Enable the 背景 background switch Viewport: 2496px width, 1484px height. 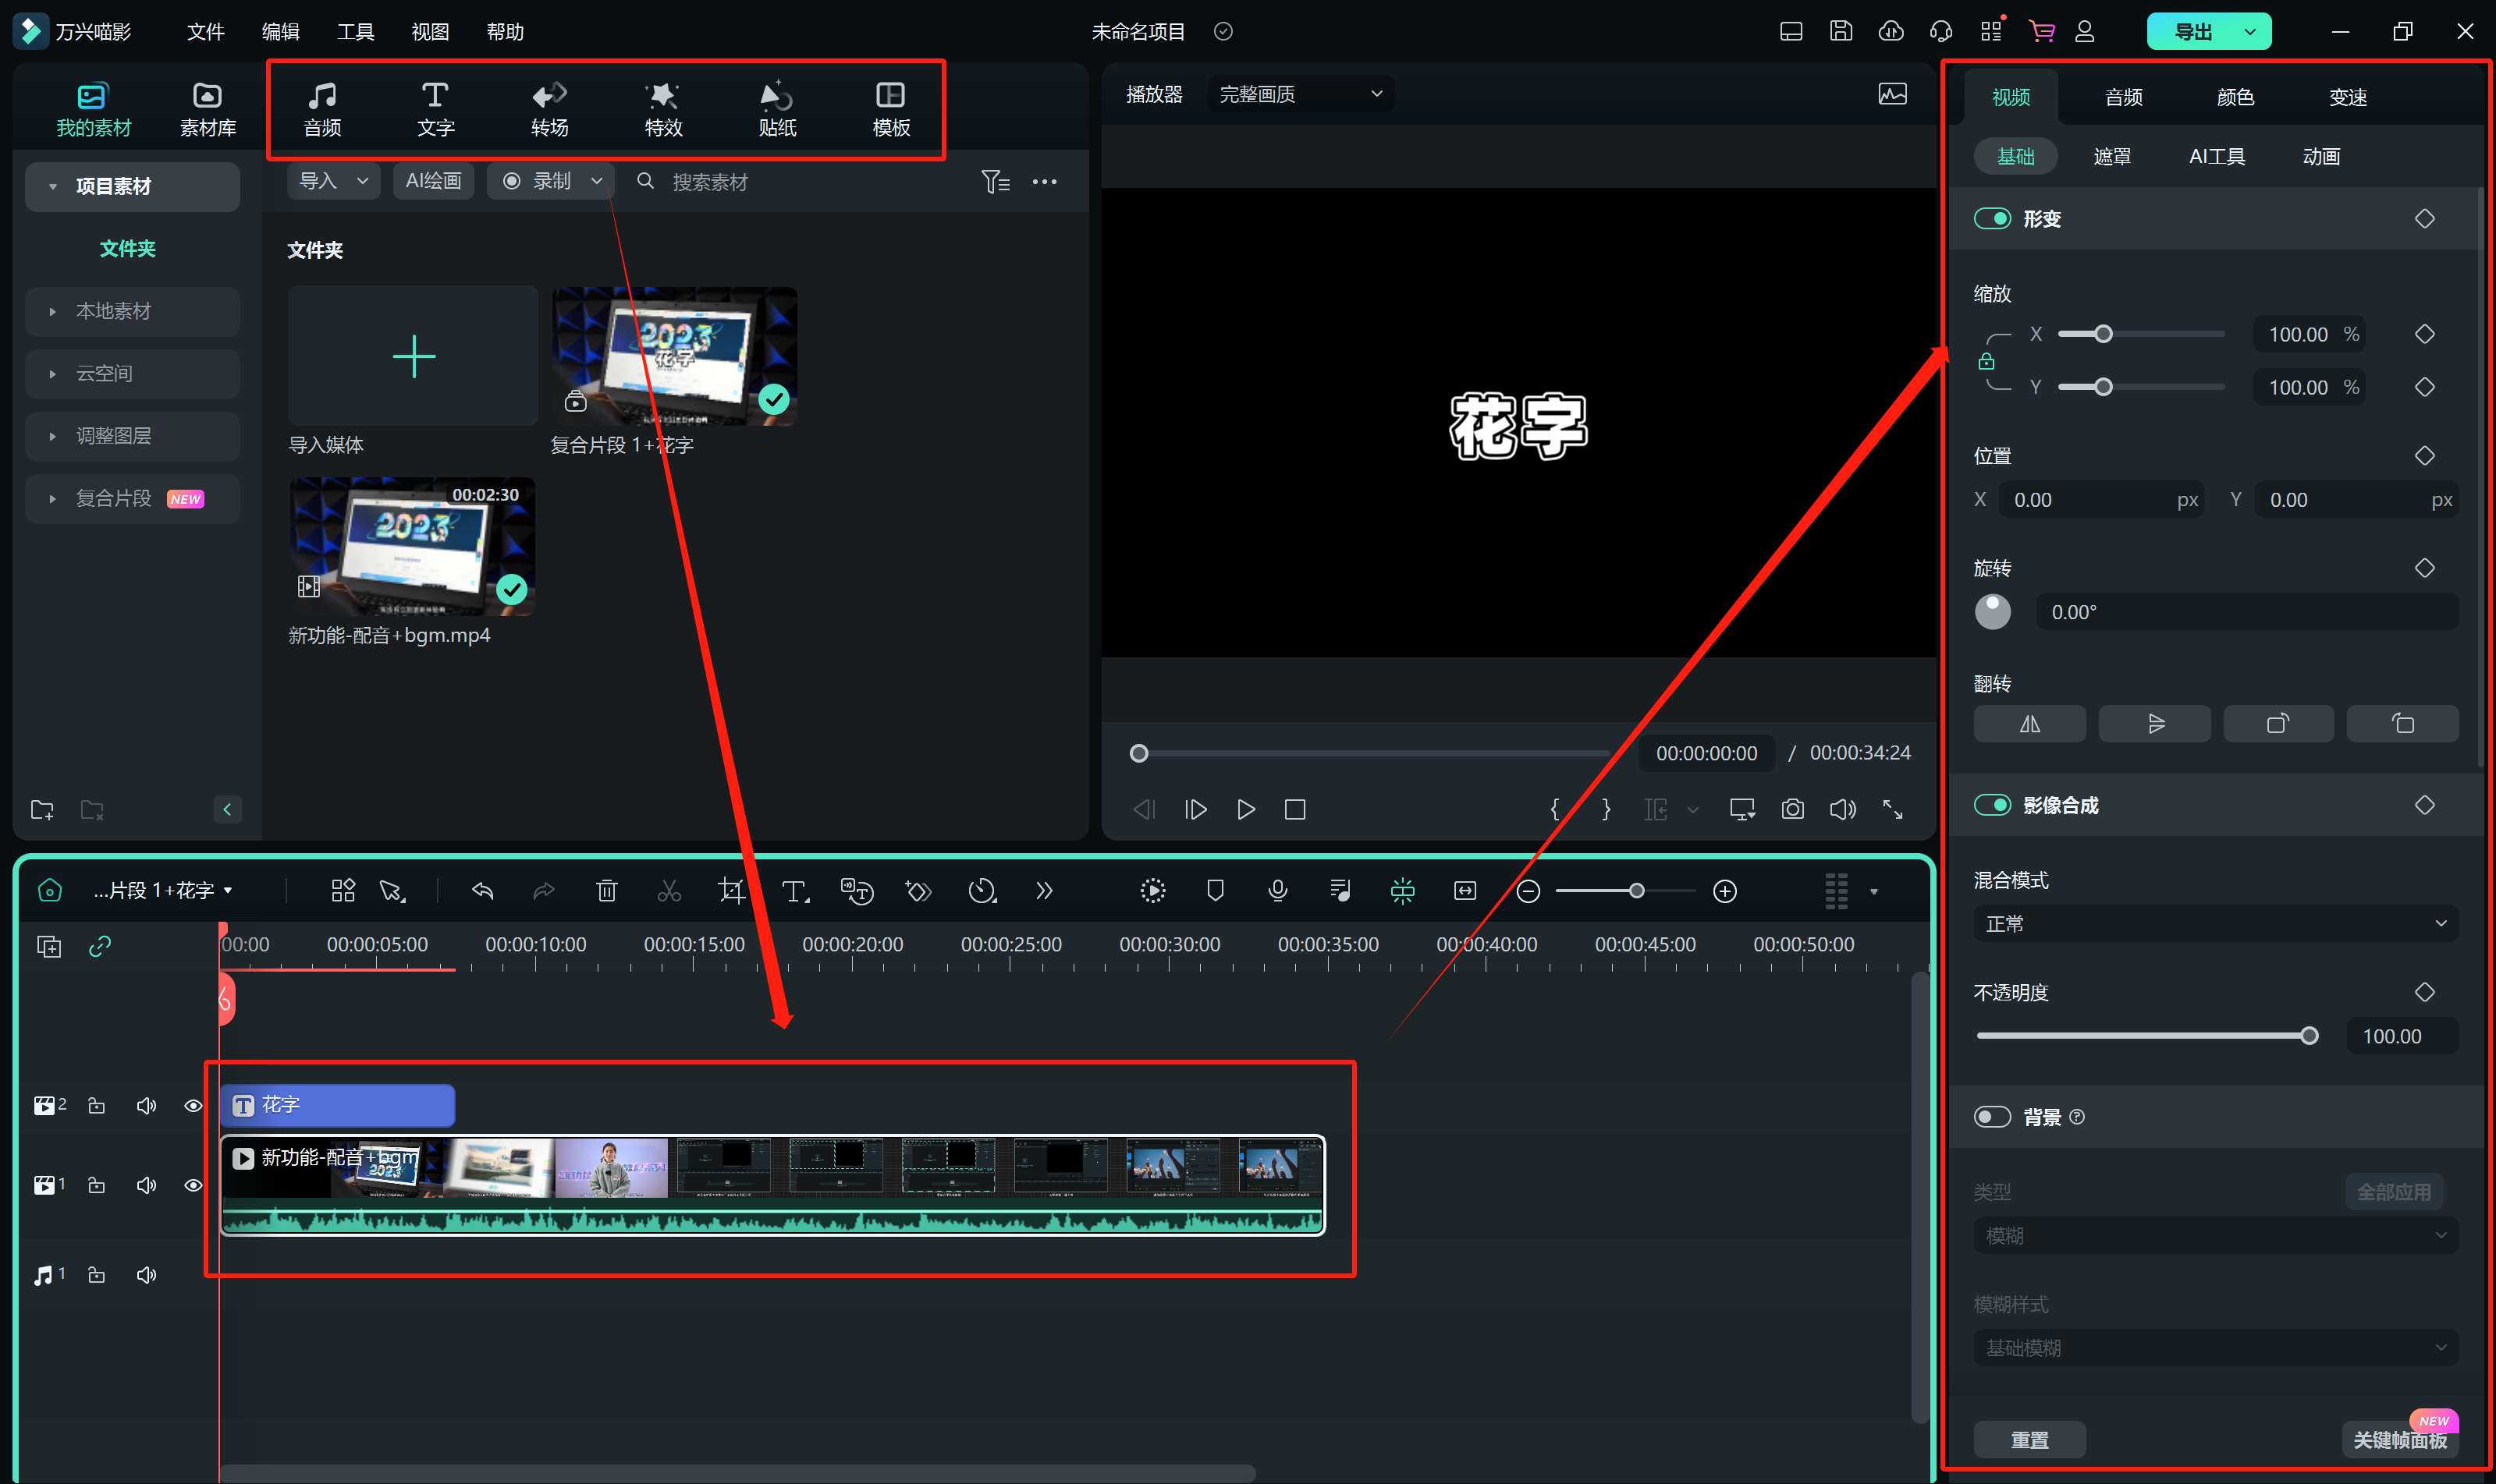click(x=1992, y=1117)
